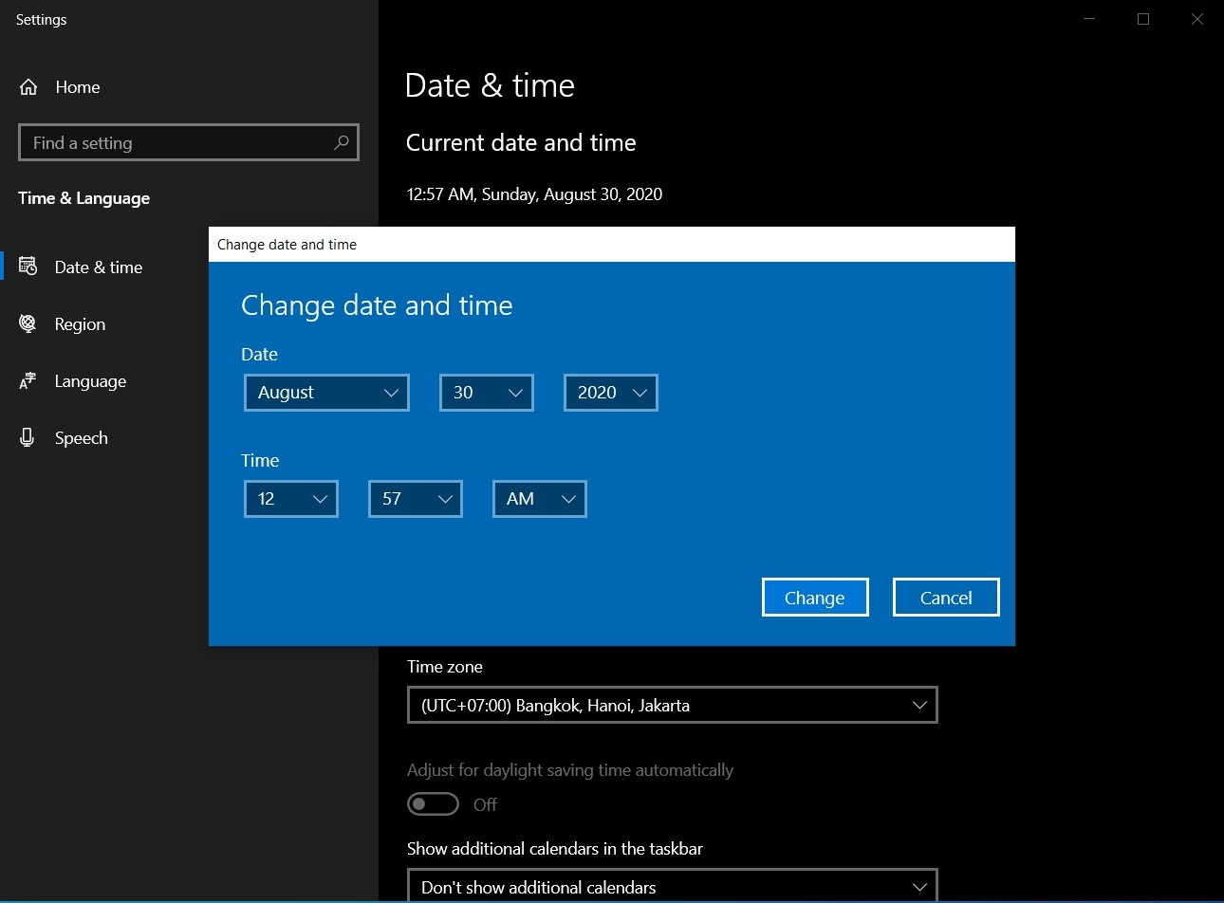Open the day dropdown showing 30
1224x903 pixels.
pos(487,393)
